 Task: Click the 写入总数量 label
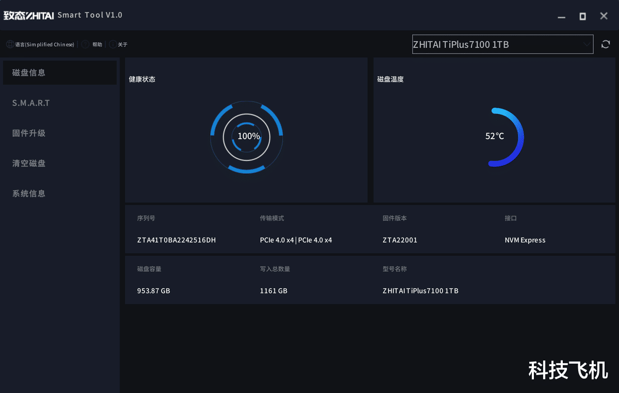(275, 269)
